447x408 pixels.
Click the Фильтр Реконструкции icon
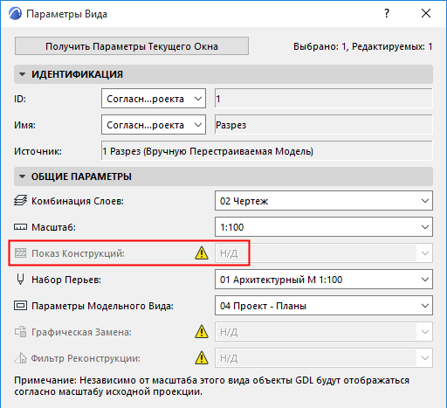pos(20,358)
